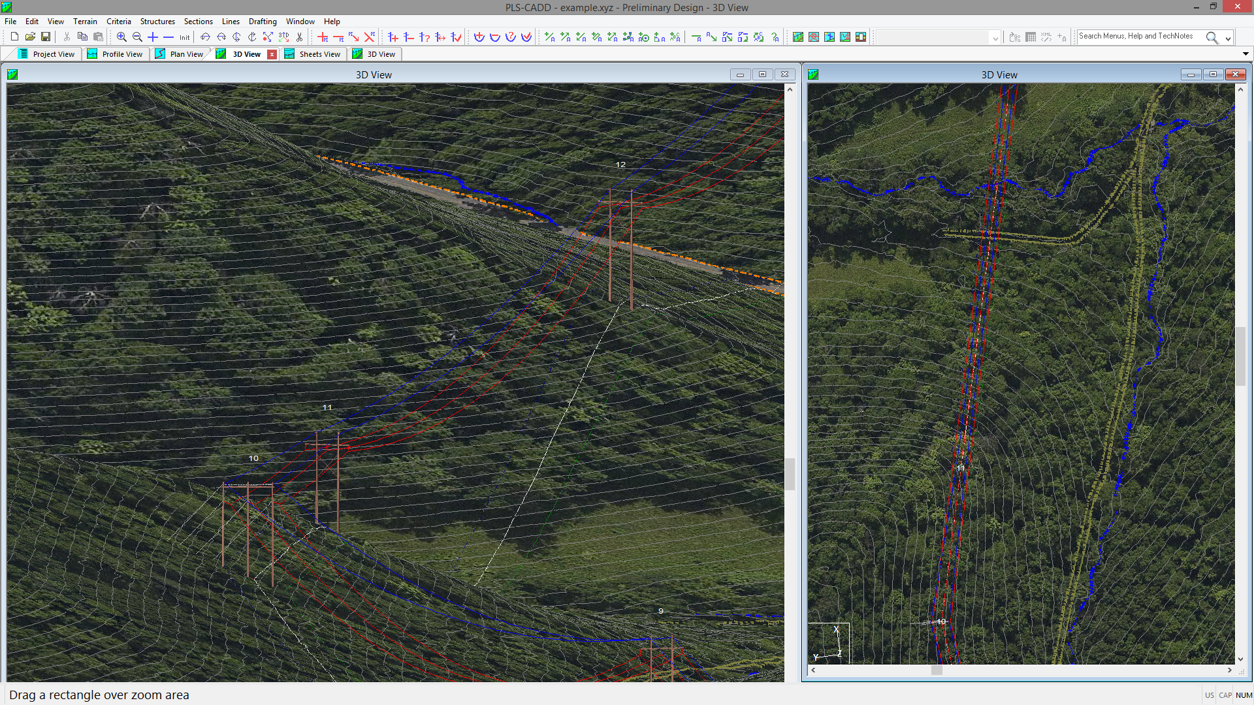This screenshot has height=705, width=1254.
Task: Click the Add section sag icon with red plus
Action: [x=479, y=37]
